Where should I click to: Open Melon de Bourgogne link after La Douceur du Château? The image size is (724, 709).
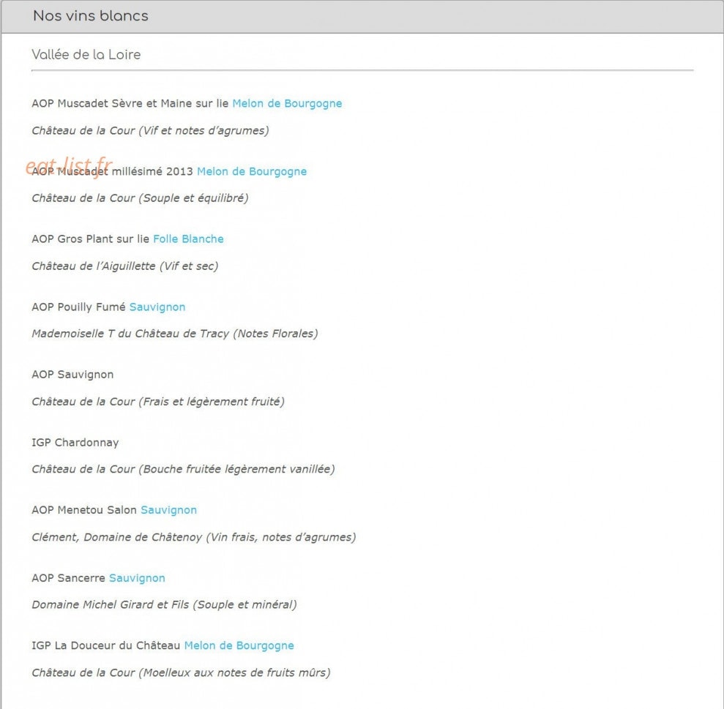click(239, 646)
